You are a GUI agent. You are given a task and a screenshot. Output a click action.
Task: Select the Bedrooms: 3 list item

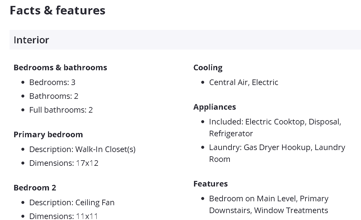point(52,82)
